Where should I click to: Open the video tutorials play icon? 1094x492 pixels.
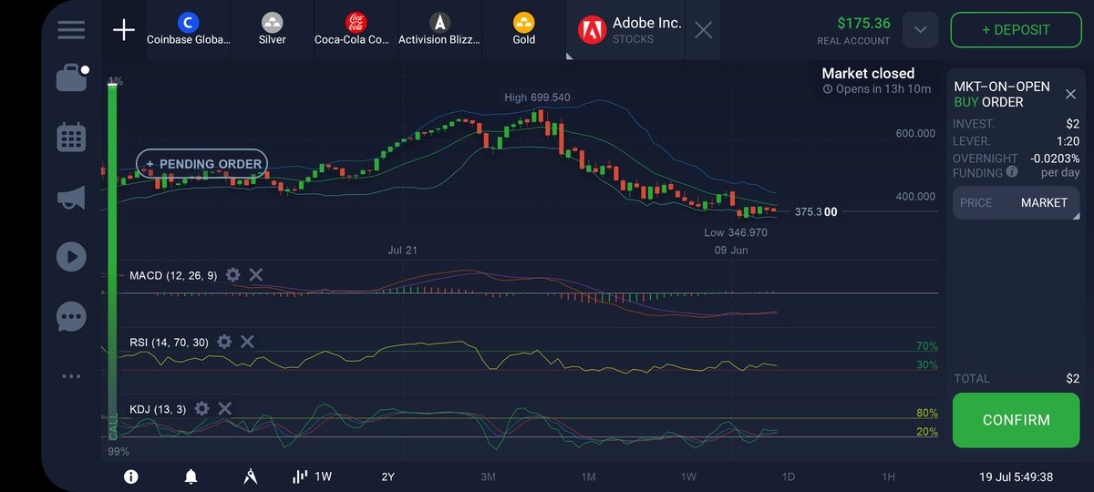point(71,257)
